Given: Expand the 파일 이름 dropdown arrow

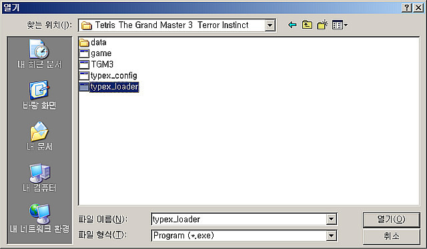Looking at the screenshot, I should coord(331,219).
